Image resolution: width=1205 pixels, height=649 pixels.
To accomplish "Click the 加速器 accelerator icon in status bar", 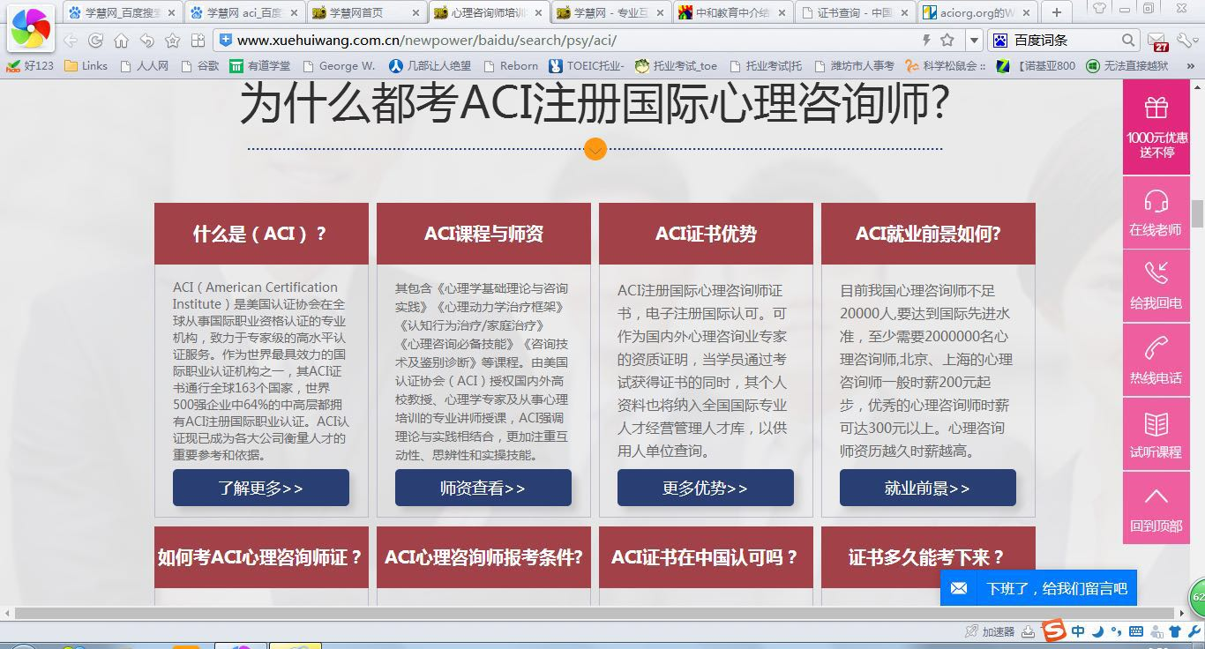I will 979,631.
